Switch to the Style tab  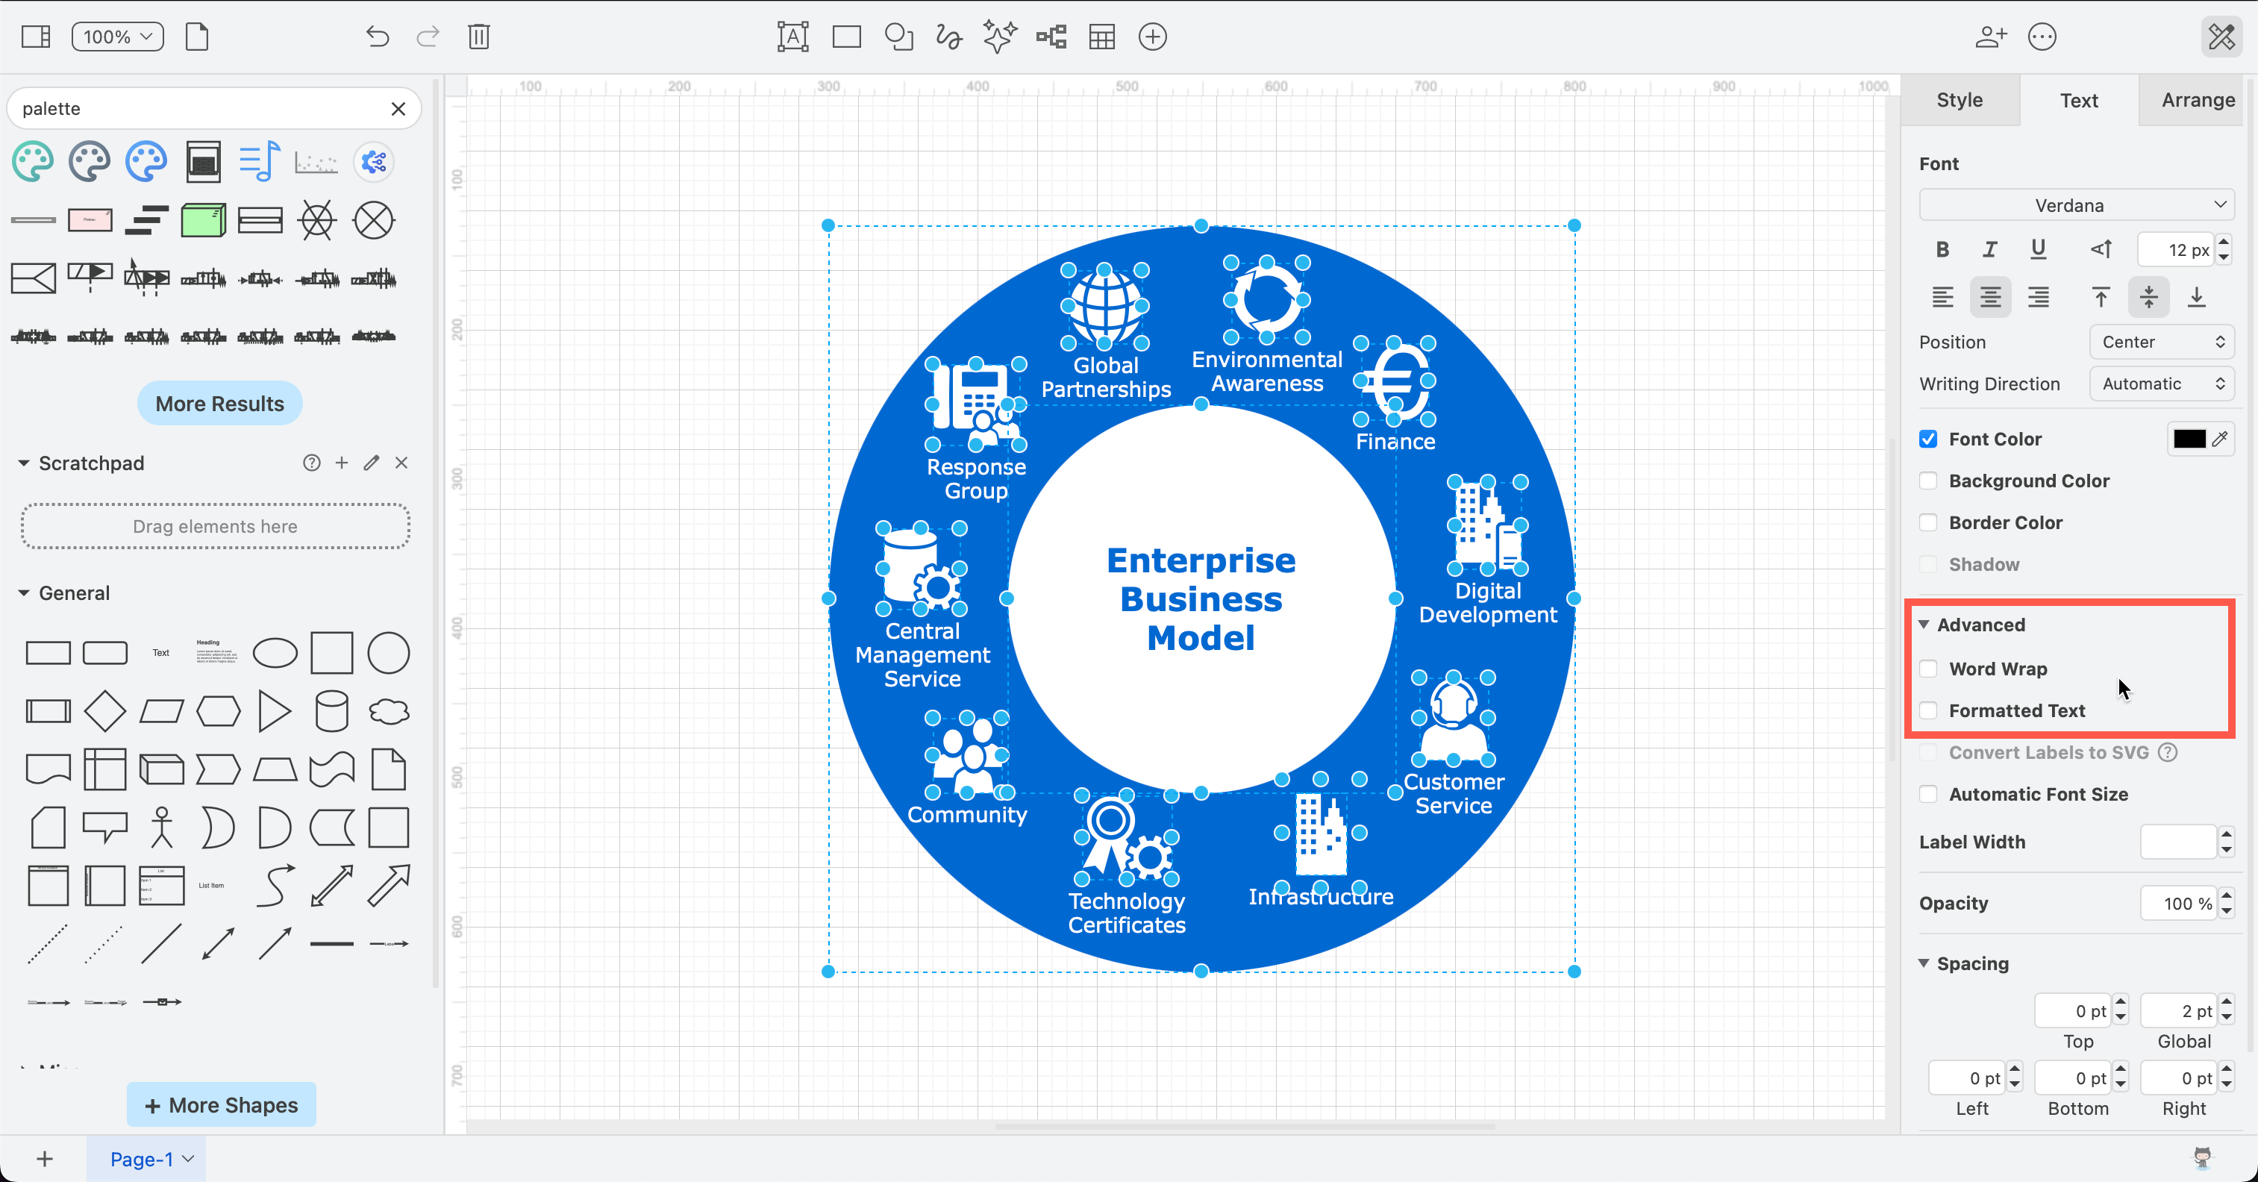pyautogui.click(x=1959, y=100)
